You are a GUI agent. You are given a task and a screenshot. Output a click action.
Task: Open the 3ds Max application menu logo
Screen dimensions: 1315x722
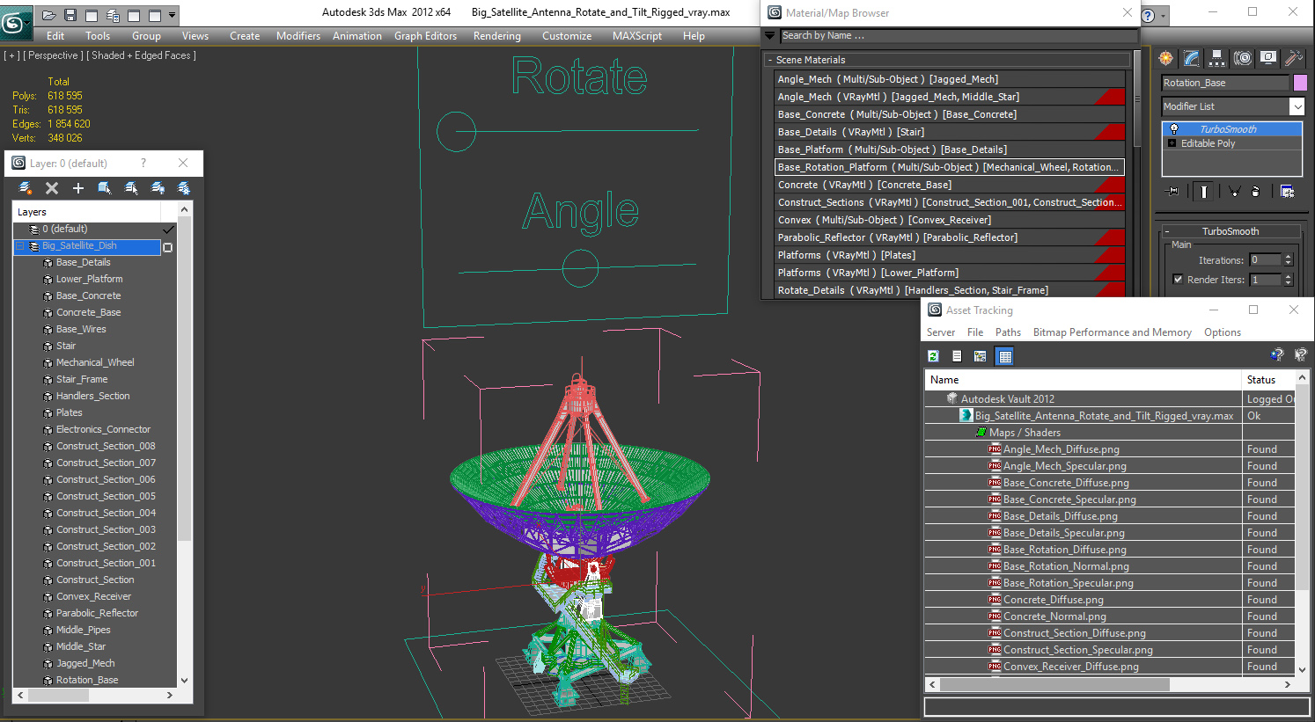[15, 22]
